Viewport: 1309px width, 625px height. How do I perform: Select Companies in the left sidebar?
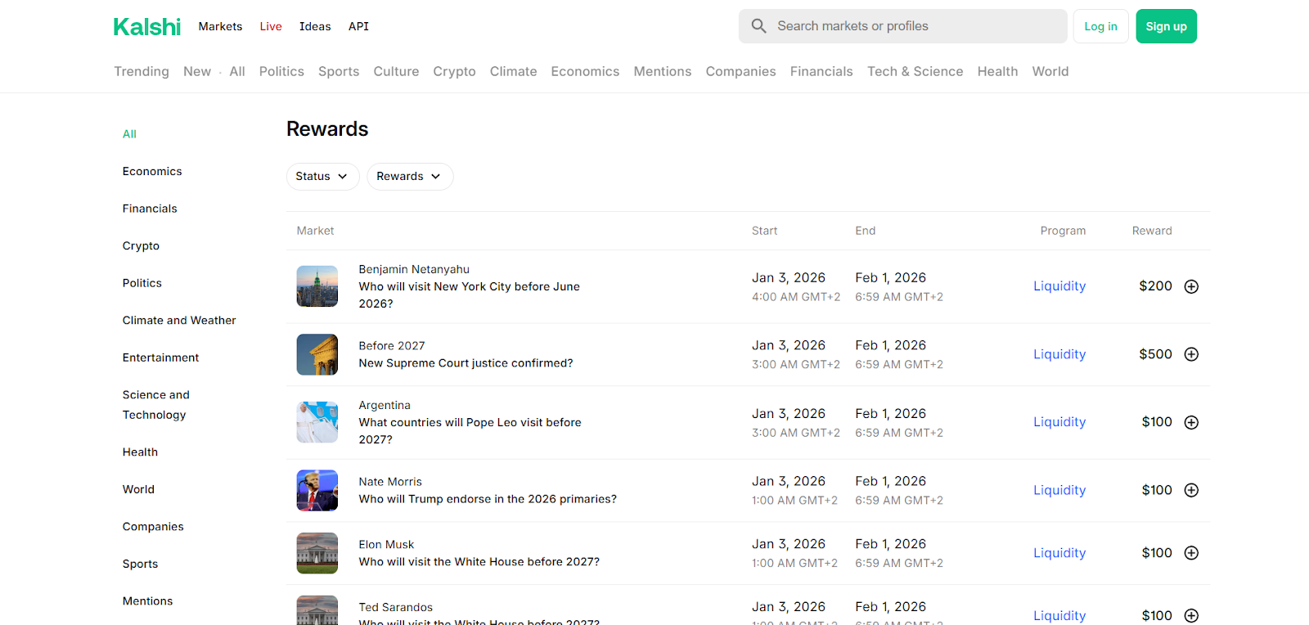coord(153,527)
